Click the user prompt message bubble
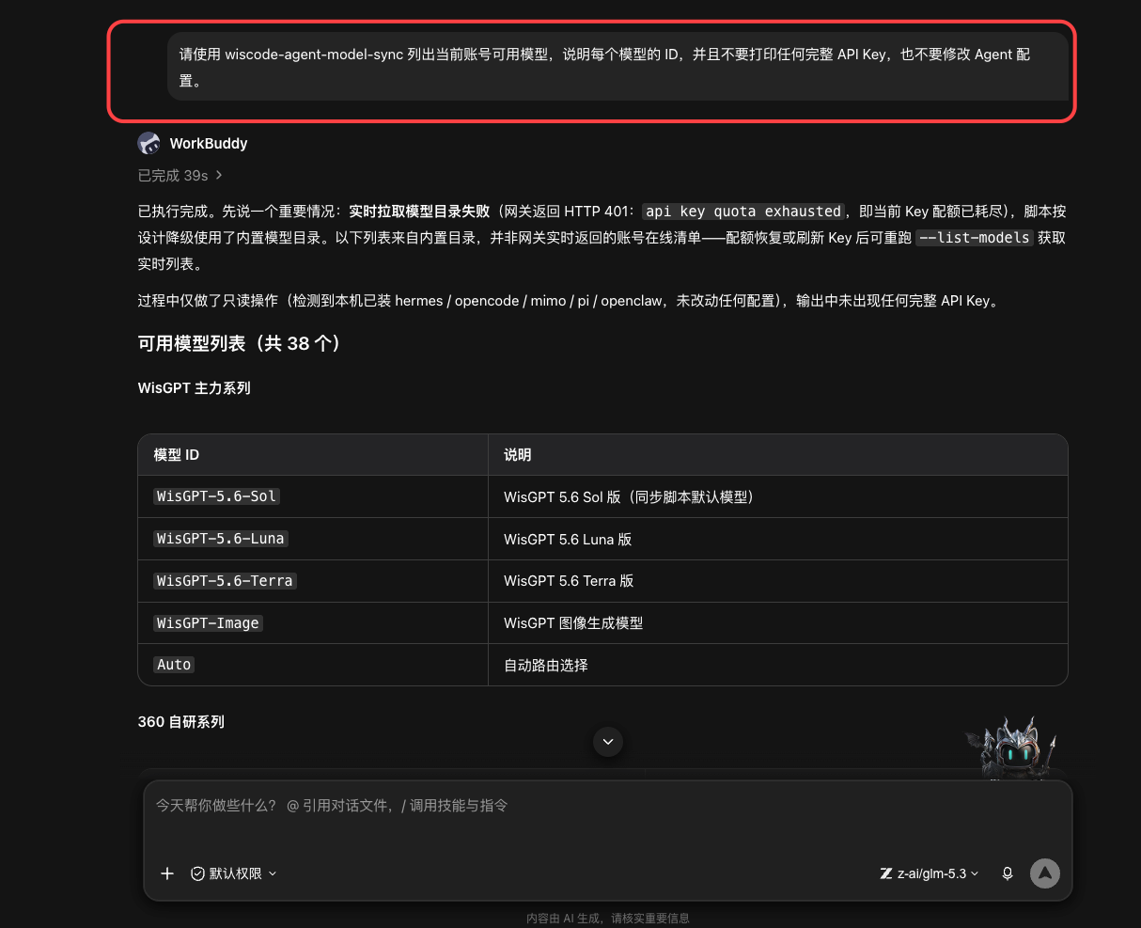 click(617, 67)
